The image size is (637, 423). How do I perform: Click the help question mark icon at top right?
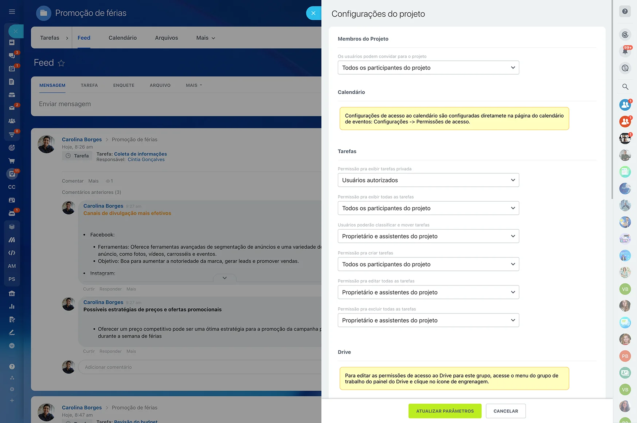pyautogui.click(x=625, y=12)
